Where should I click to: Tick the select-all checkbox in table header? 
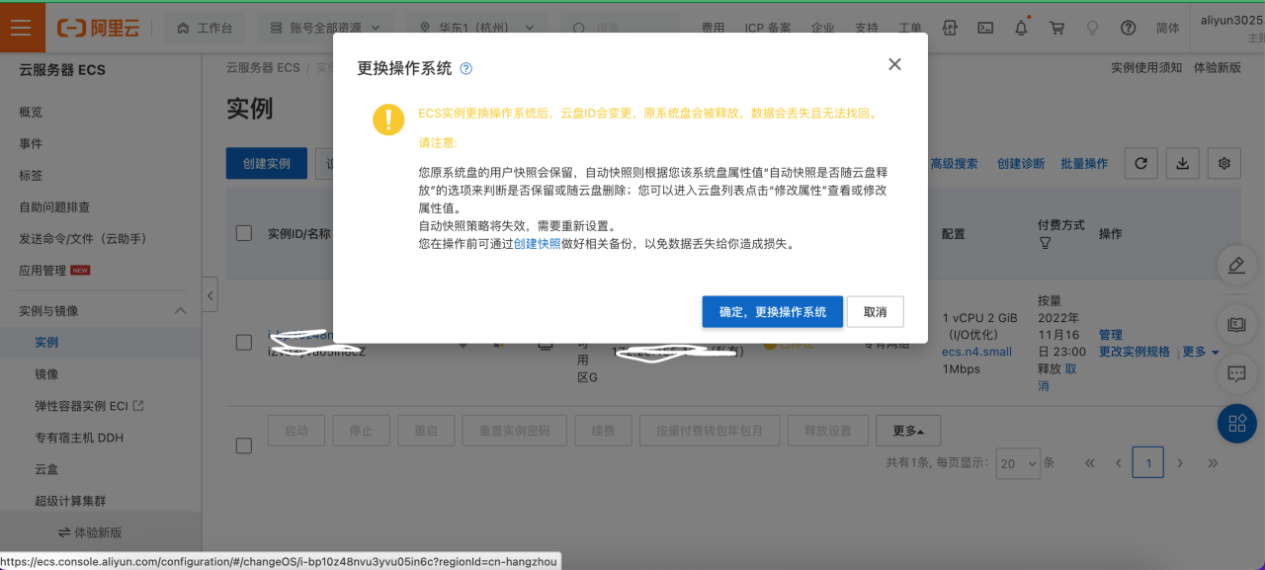point(244,234)
